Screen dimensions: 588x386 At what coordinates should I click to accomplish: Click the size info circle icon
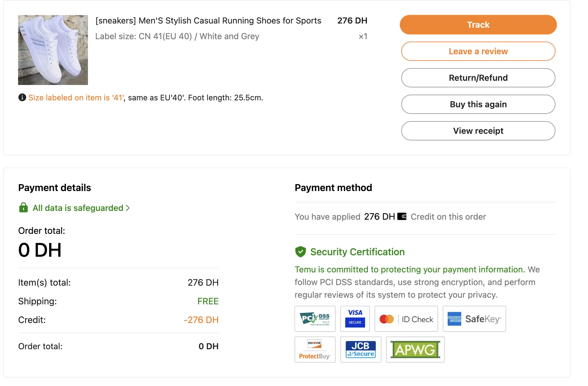coord(22,97)
